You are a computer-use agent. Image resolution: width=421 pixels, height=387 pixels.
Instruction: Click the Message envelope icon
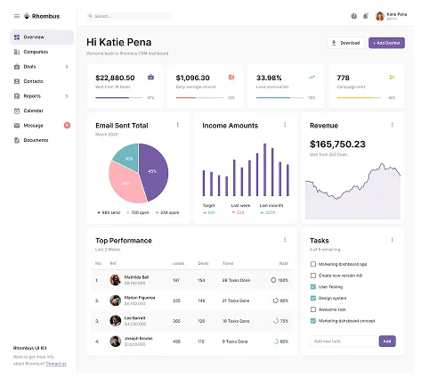(17, 126)
